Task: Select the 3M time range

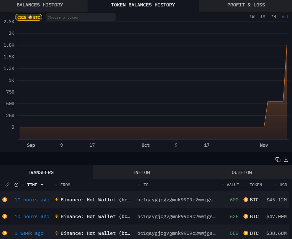Action: [273, 17]
